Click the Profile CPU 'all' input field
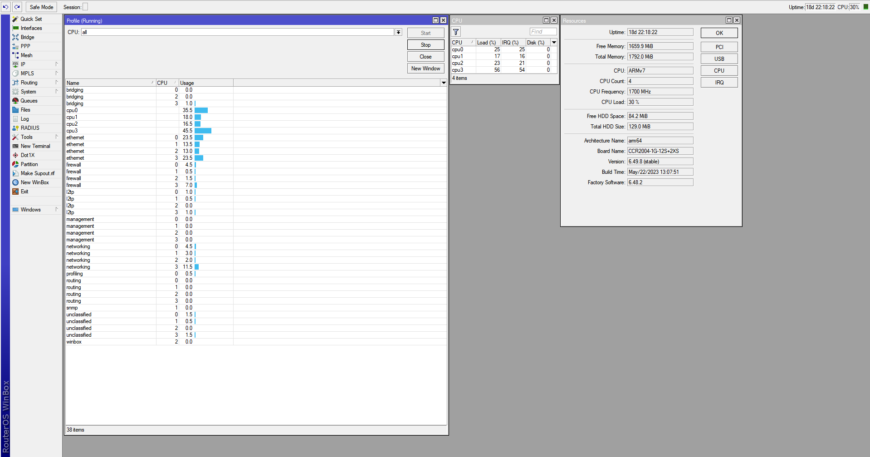 (x=238, y=32)
